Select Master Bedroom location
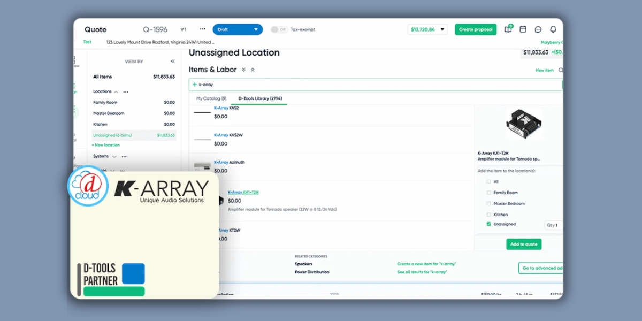The image size is (642, 321). point(134,113)
